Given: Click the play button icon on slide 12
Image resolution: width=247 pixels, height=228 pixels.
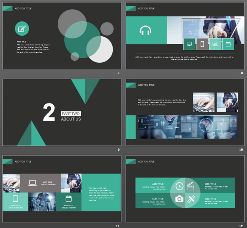Looking at the screenshot, I should click(179, 186).
